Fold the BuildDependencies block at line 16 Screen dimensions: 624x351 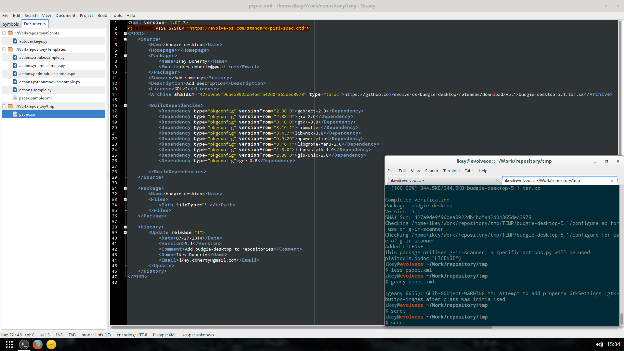pyautogui.click(x=125, y=106)
